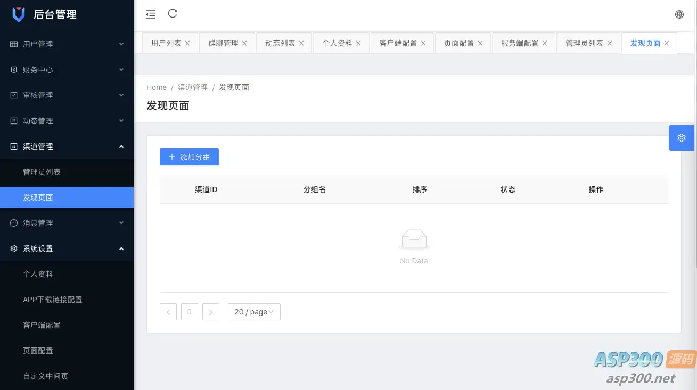Image resolution: width=697 pixels, height=390 pixels.
Task: Click the 后台管理 shield logo
Action: pos(19,14)
